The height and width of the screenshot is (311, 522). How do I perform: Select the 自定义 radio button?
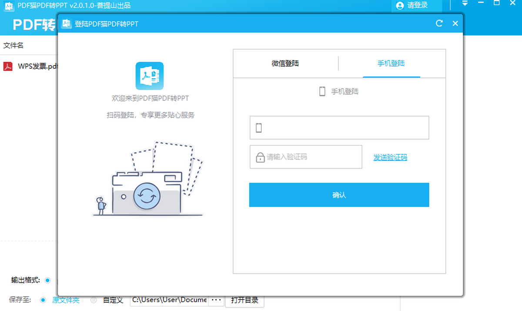(x=94, y=300)
